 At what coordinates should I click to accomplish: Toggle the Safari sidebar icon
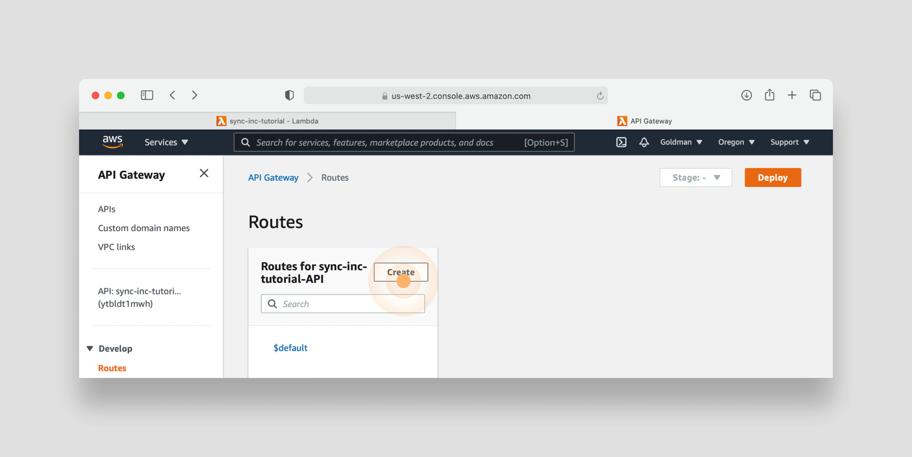pyautogui.click(x=147, y=96)
